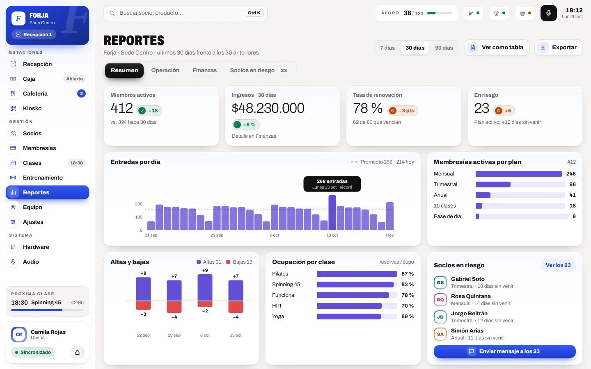Image resolution: width=591 pixels, height=369 pixels.
Task: Switch the period to 7 días
Action: click(x=387, y=48)
